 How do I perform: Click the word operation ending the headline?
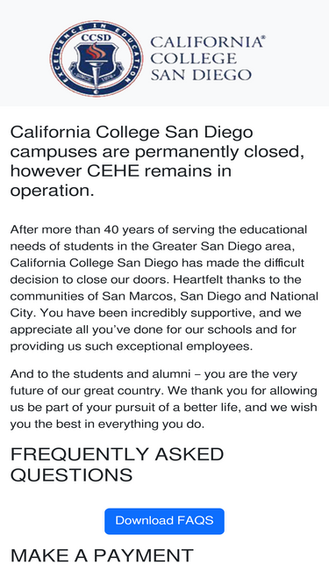(52, 191)
